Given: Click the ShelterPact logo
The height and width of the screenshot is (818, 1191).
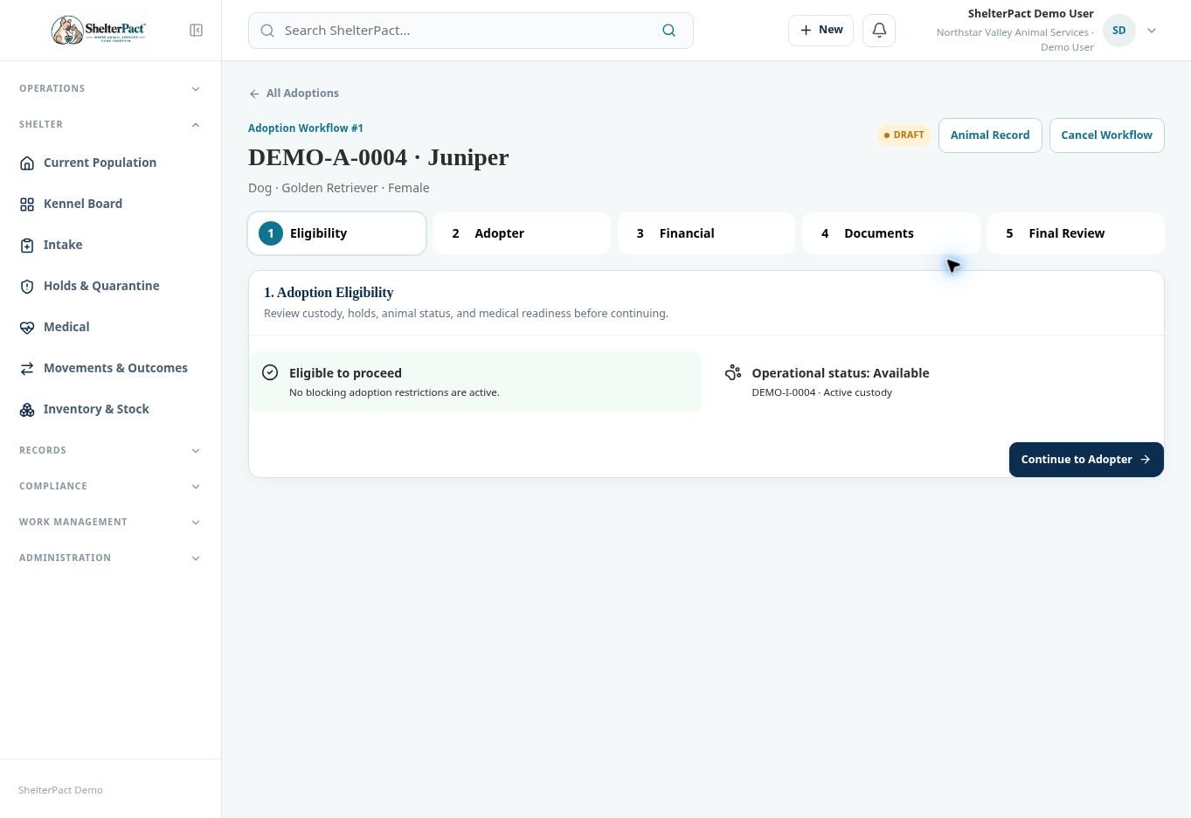Looking at the screenshot, I should (99, 31).
